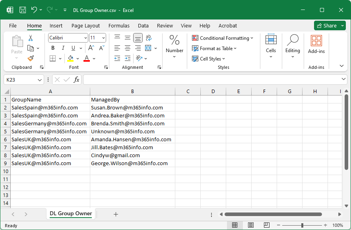Switch to the Formulas ribbon tab
This screenshot has height=230, width=351.
click(x=119, y=25)
